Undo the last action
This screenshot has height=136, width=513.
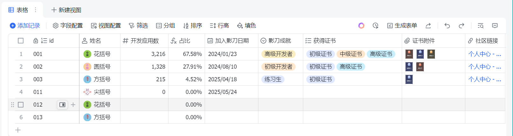pos(447,26)
